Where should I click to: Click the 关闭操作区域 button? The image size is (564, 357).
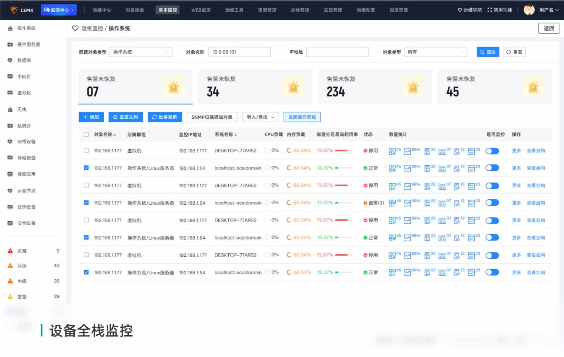(302, 117)
